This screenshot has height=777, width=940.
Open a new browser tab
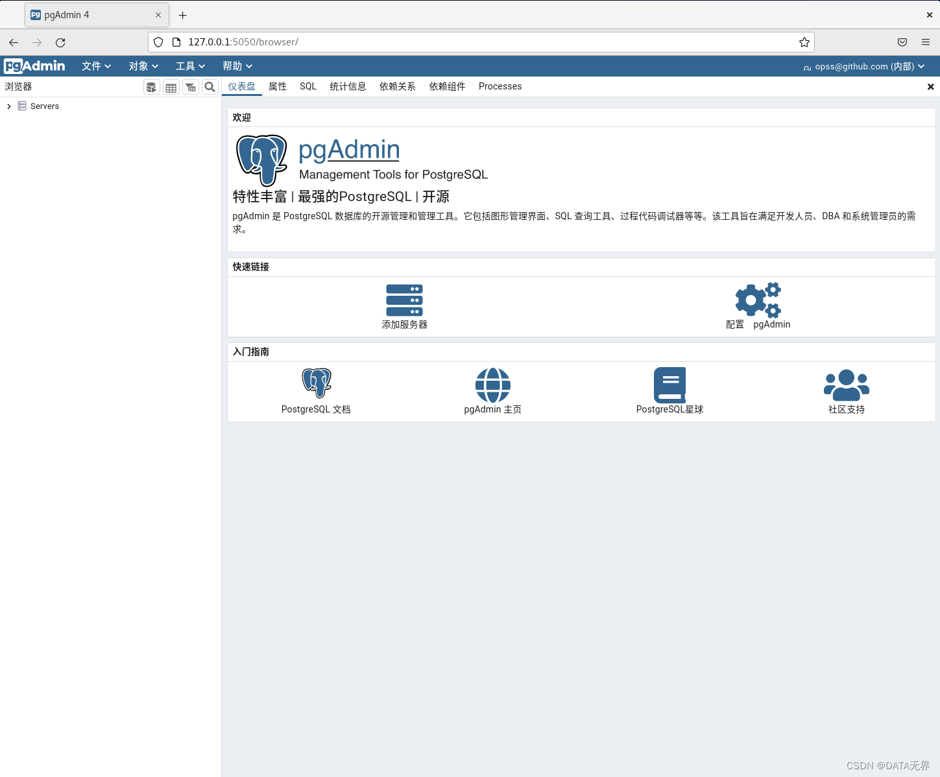pos(183,15)
